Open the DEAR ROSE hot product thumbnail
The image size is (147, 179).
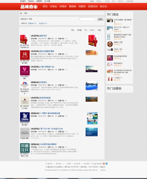tap(110, 28)
